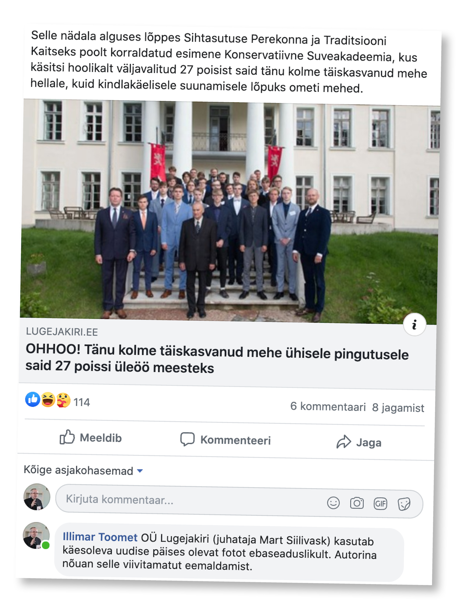Open the 8 jagamist shares link
Image resolution: width=457 pixels, height=609 pixels.
tap(398, 407)
